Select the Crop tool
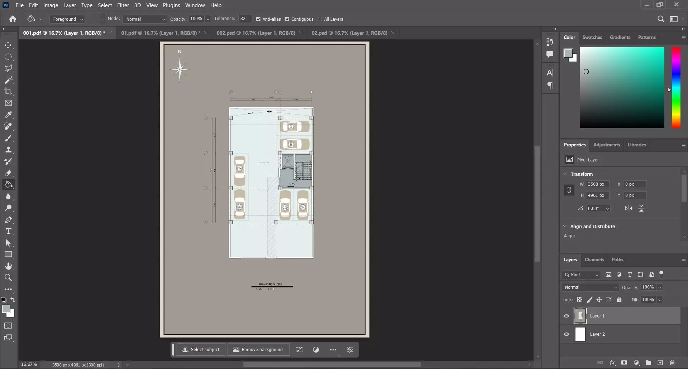The height and width of the screenshot is (369, 688). click(x=8, y=91)
